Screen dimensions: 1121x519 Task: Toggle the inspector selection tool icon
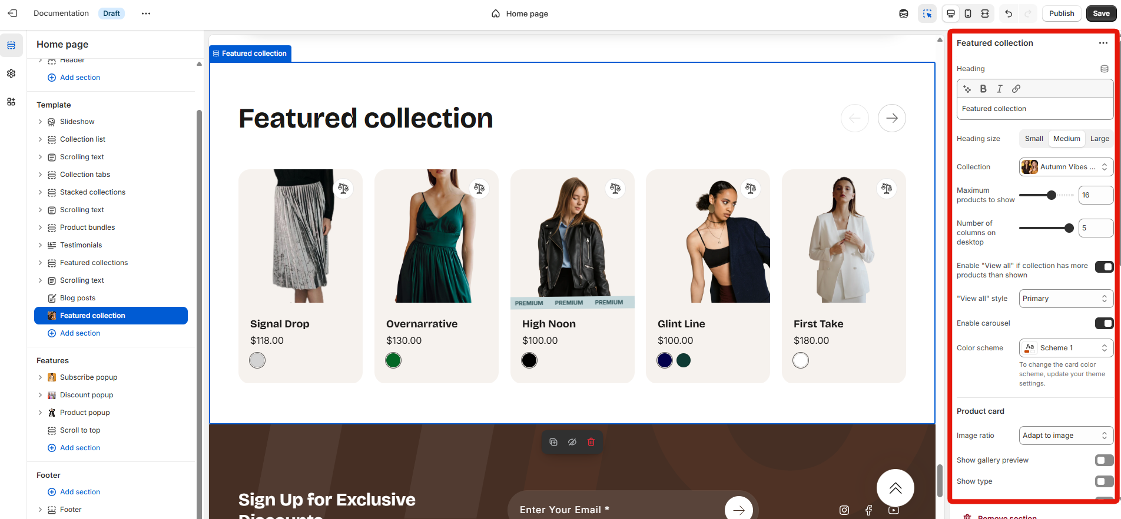927,14
